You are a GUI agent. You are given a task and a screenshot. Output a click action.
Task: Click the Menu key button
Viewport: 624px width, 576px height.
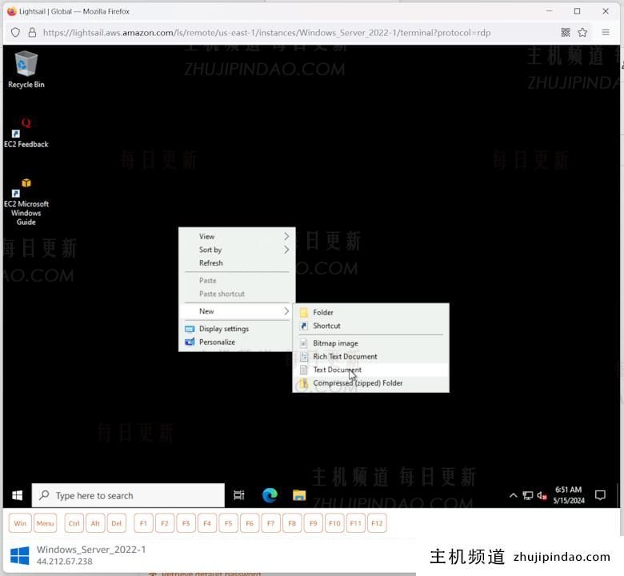point(45,523)
